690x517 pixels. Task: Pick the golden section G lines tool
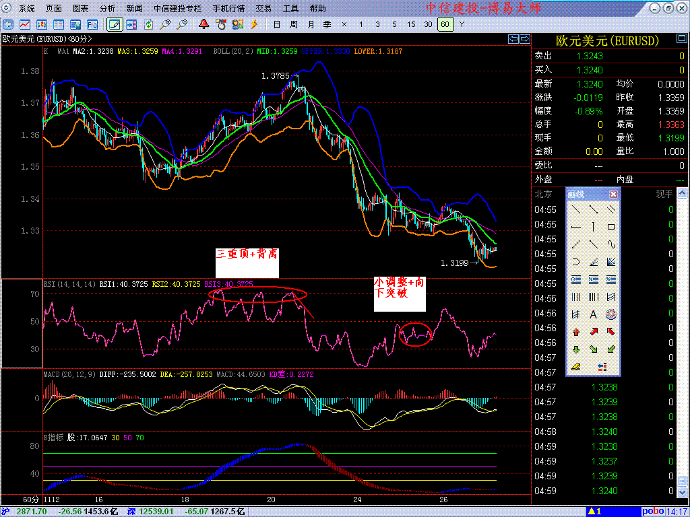point(576,279)
